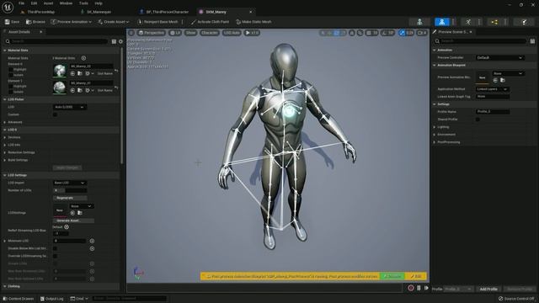Open the LOD Import Base LOD dropdown
The image size is (539, 303).
[x=69, y=183]
